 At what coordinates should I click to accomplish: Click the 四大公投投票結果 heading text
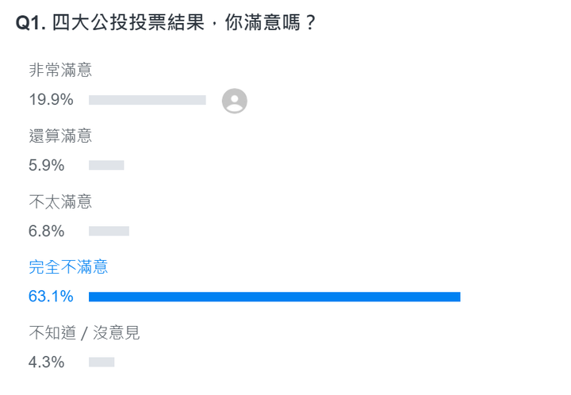[x=128, y=22]
